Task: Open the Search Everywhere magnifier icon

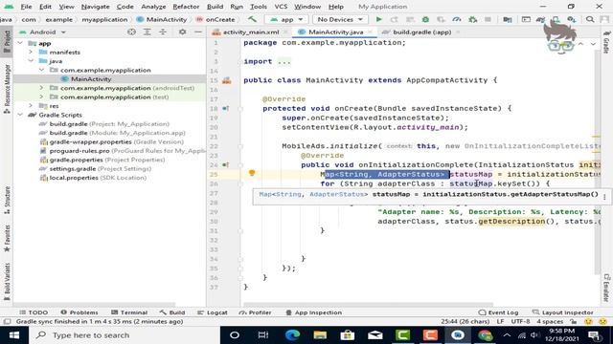Action: [x=590, y=19]
